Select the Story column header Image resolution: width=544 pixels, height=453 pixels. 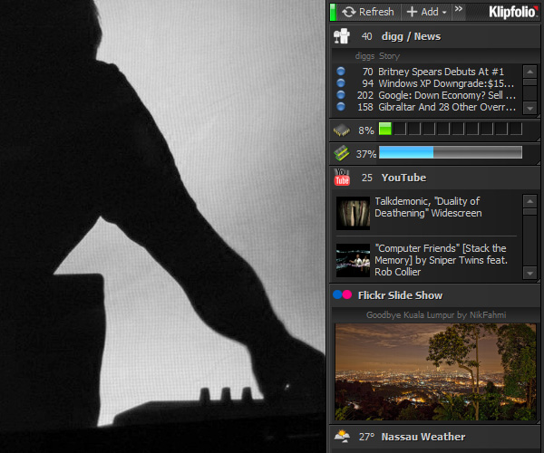coord(389,56)
